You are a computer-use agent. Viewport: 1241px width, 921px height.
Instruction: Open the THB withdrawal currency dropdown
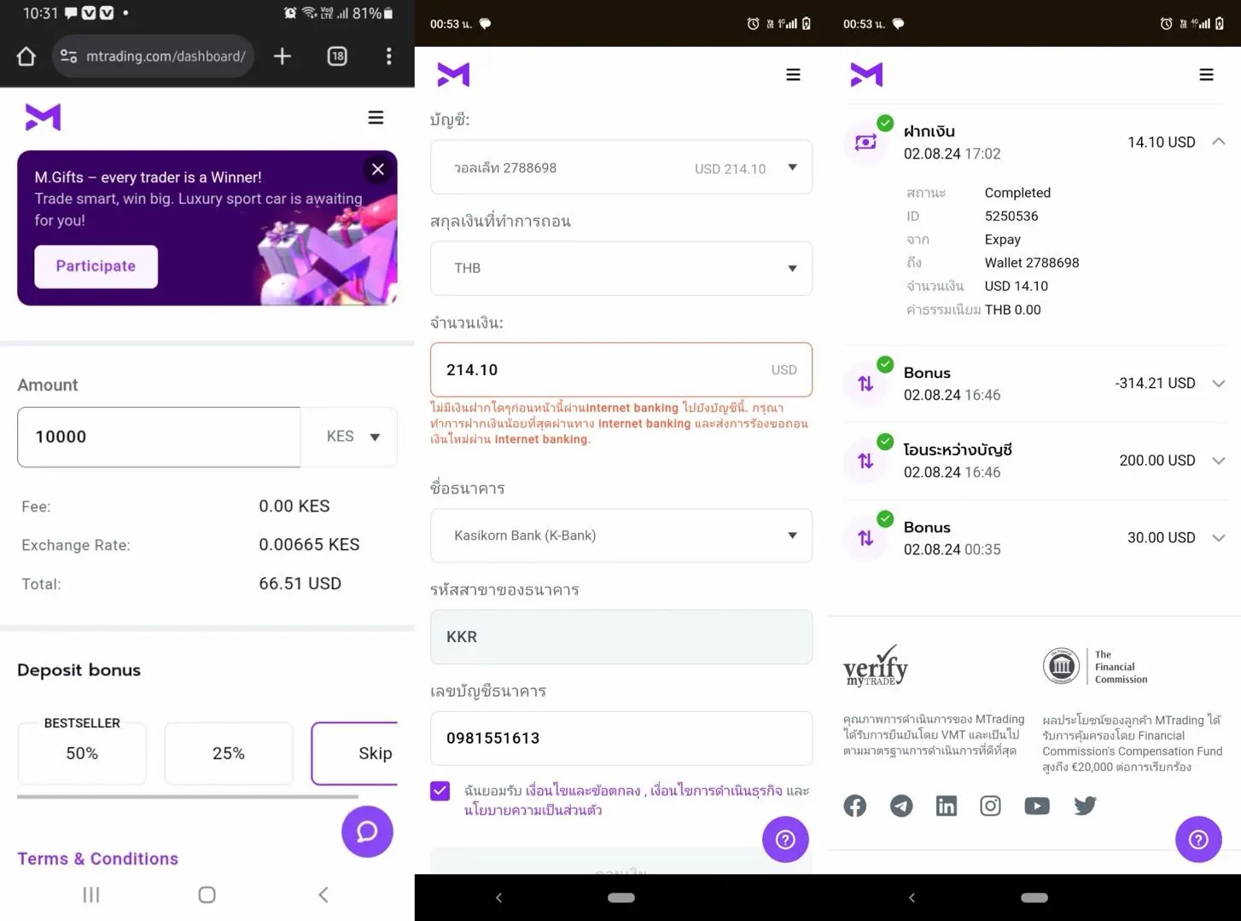(x=621, y=269)
